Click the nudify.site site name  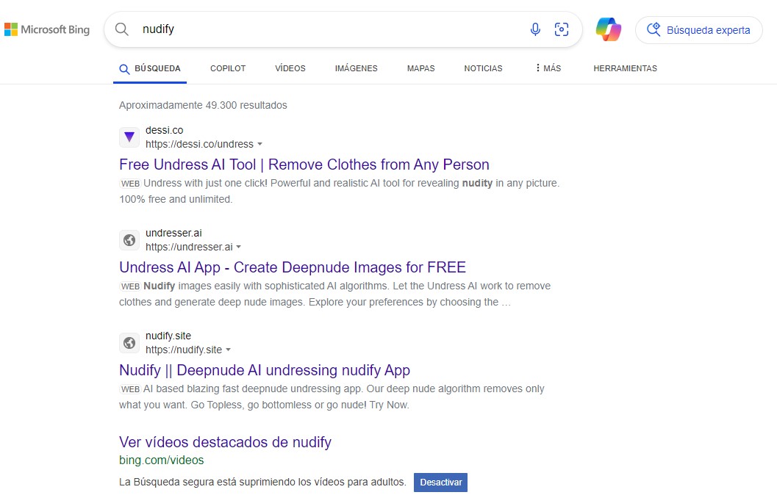click(168, 336)
